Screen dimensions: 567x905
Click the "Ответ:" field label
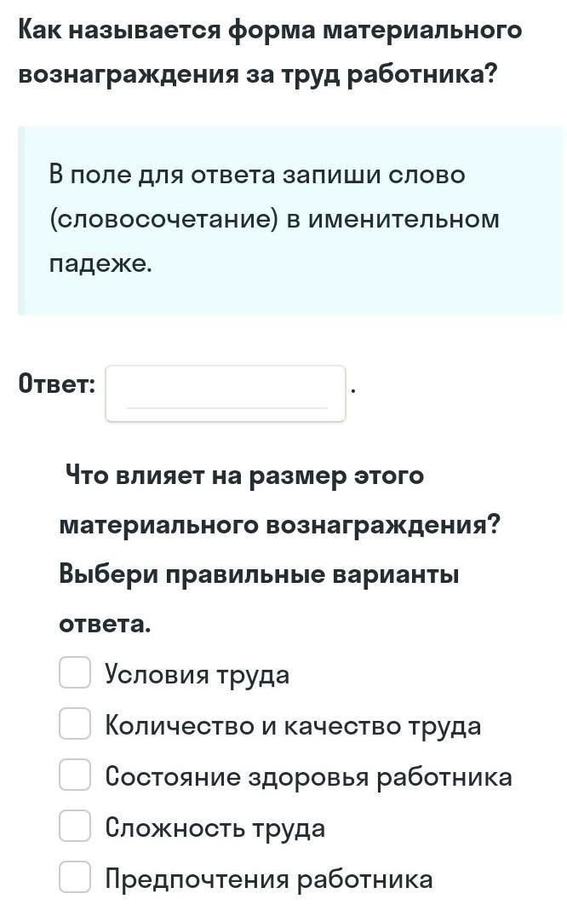pos(57,384)
